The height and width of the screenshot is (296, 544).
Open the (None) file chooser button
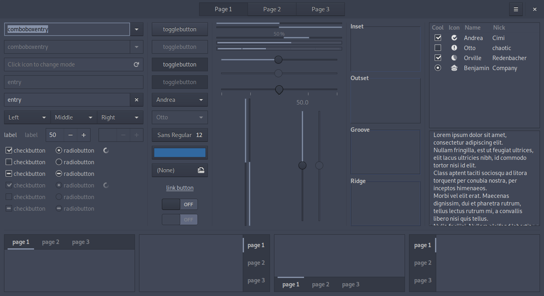tap(180, 170)
